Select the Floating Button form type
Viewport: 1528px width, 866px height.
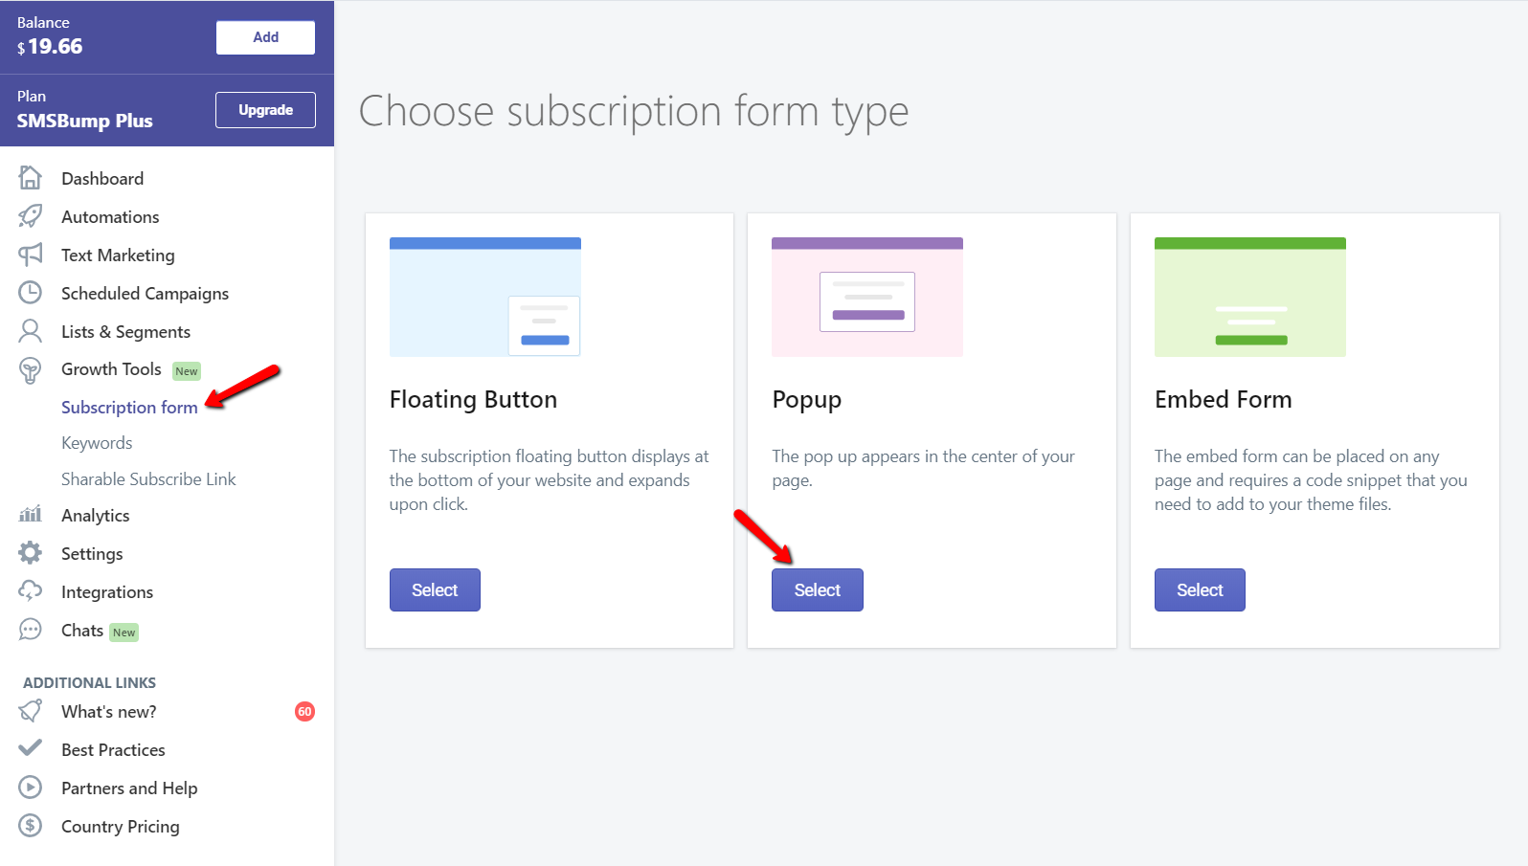435,590
